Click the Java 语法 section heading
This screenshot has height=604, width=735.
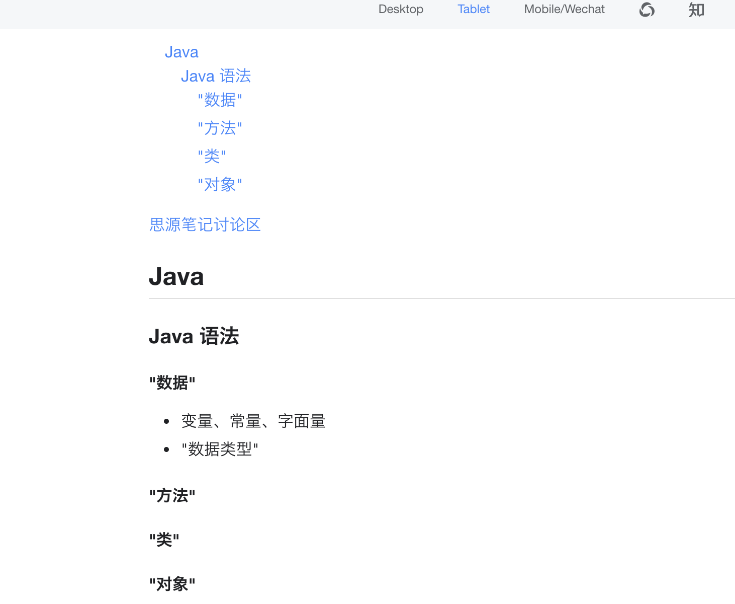(x=194, y=336)
